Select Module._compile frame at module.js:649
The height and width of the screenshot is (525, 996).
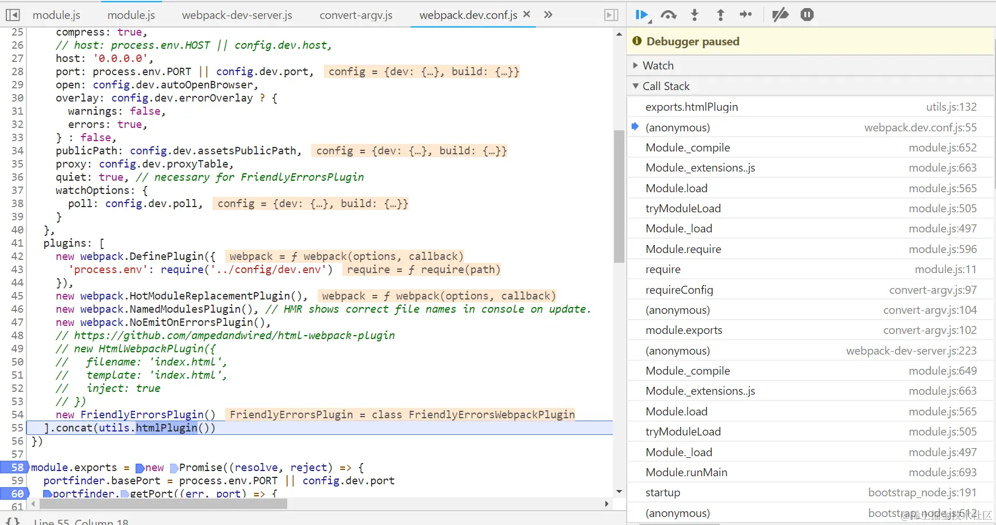(x=811, y=371)
